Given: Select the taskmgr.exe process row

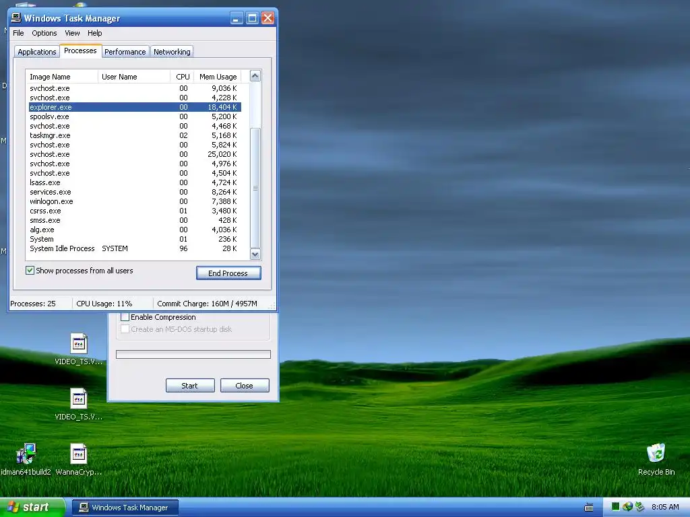Looking at the screenshot, I should [x=135, y=135].
